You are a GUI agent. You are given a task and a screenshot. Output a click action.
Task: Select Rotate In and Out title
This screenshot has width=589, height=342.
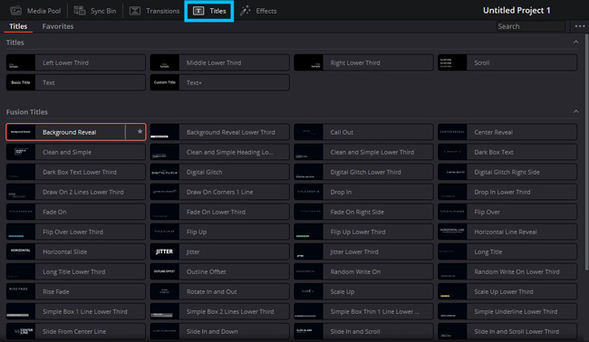pyautogui.click(x=220, y=291)
